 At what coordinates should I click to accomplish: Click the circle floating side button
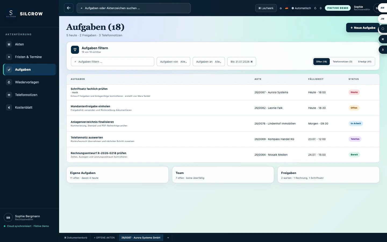(x=383, y=29)
